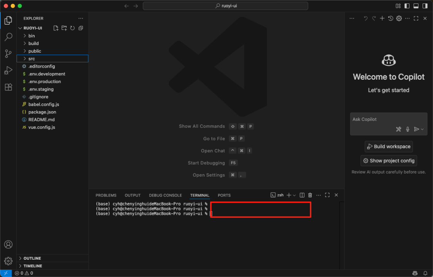Click the New Folder icon in Explorer

(64, 28)
